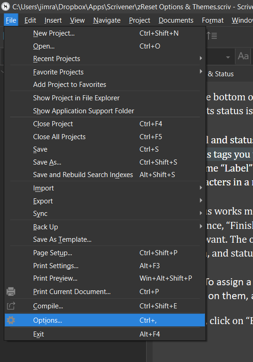Choose Add Project to Favorites

tap(105, 85)
